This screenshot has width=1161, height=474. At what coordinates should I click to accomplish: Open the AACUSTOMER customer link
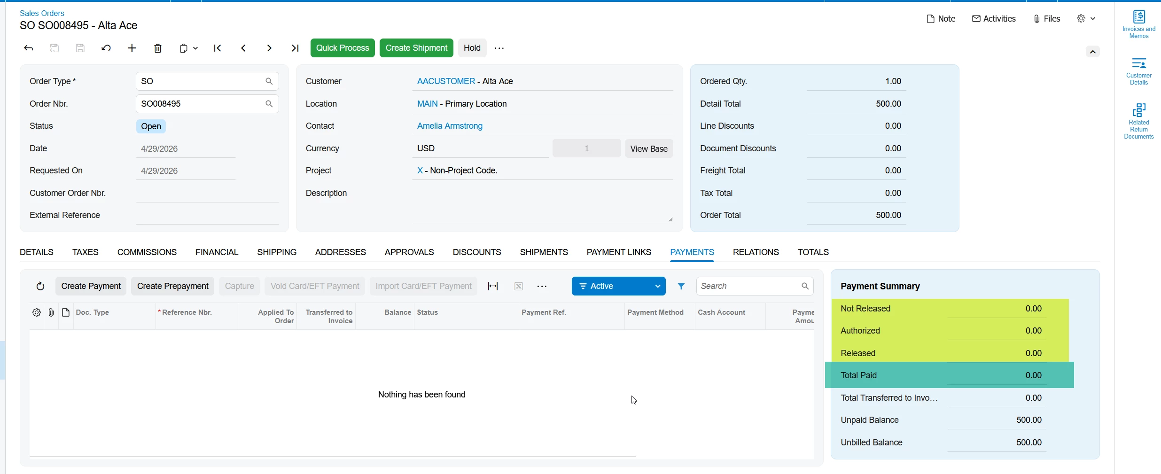446,81
